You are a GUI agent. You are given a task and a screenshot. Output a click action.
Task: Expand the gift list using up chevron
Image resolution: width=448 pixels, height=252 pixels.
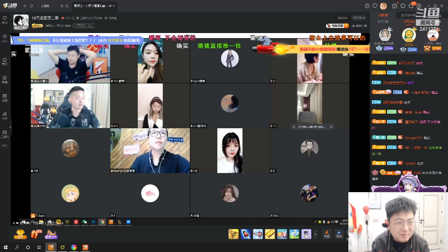click(315, 234)
